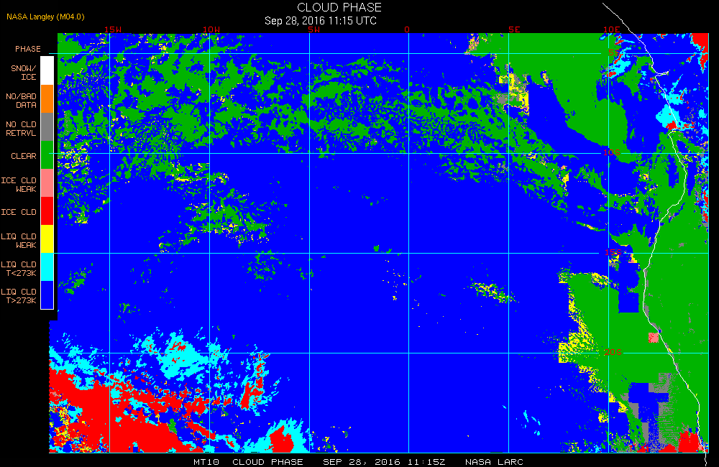The height and width of the screenshot is (467, 719).
Task: Click the 10W longitude label
Action: click(211, 29)
